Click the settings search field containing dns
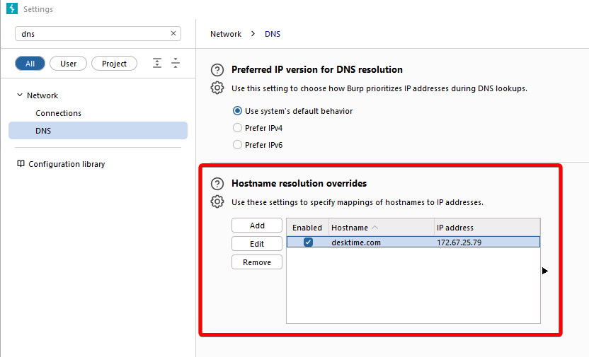The width and height of the screenshot is (589, 357). (92, 33)
